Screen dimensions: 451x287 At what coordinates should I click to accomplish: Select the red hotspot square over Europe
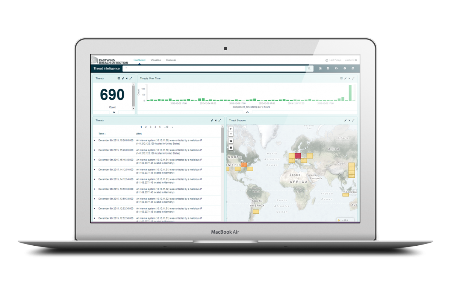tap(298, 156)
